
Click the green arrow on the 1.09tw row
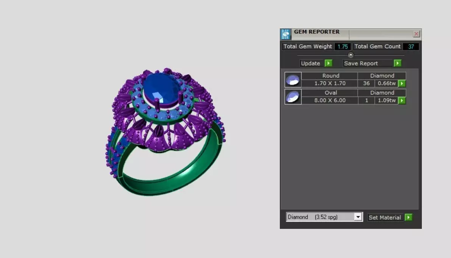click(x=402, y=100)
